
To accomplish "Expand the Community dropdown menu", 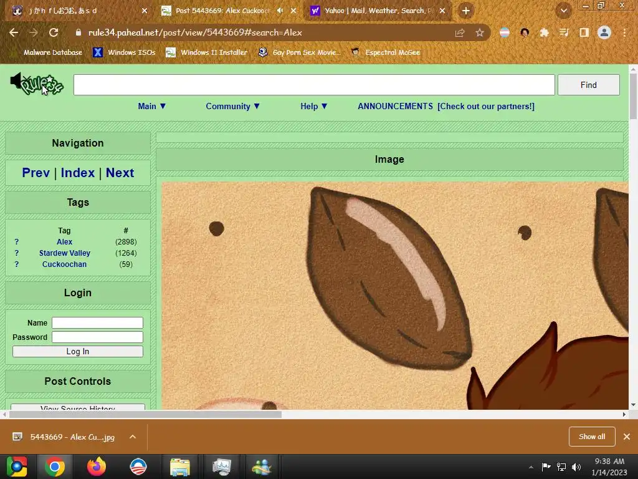I will coord(233,106).
